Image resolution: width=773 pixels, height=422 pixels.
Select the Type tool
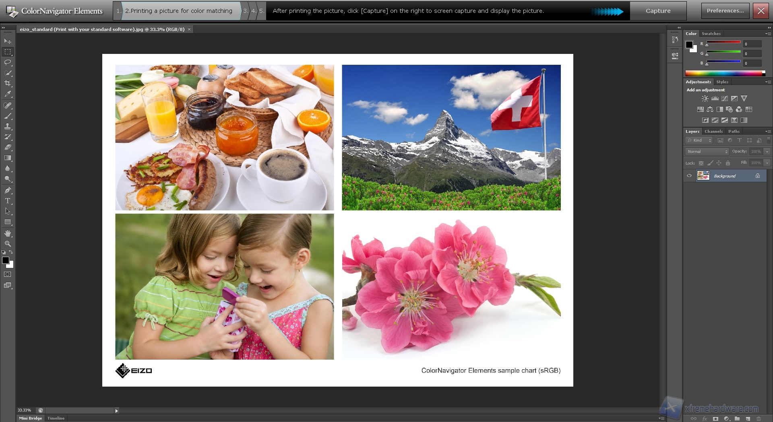8,201
